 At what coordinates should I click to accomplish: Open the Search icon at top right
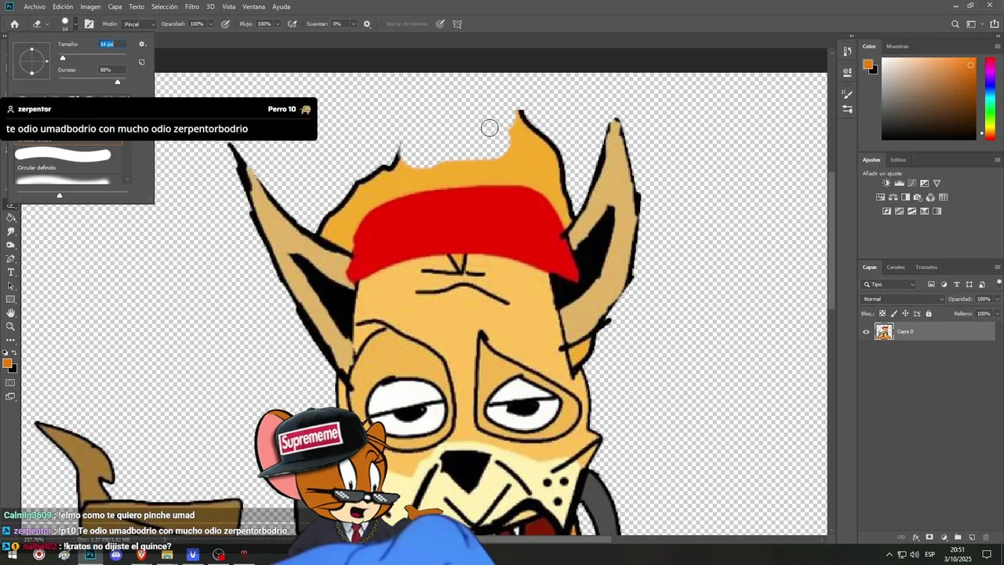[955, 24]
